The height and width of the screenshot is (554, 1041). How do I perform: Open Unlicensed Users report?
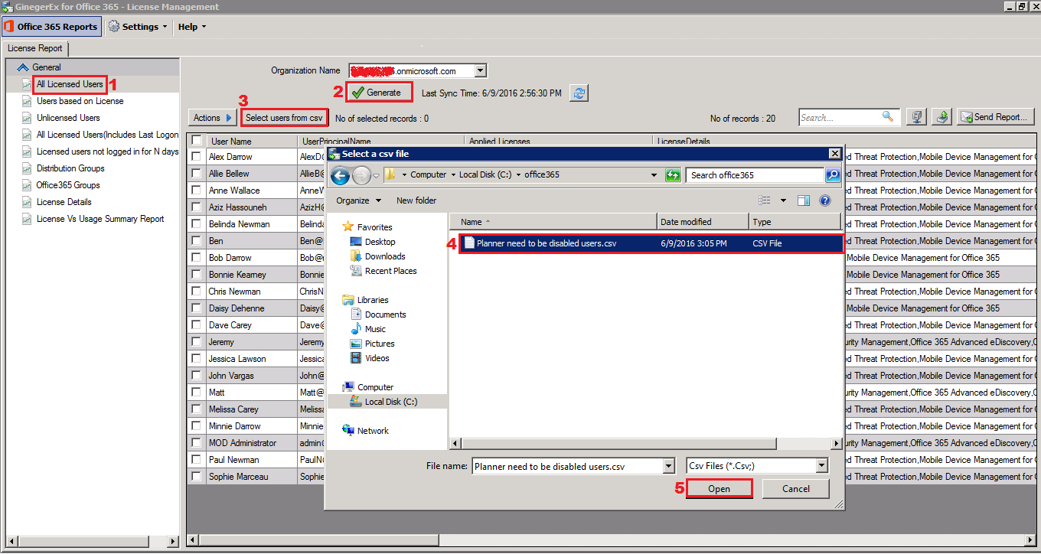[x=68, y=118]
